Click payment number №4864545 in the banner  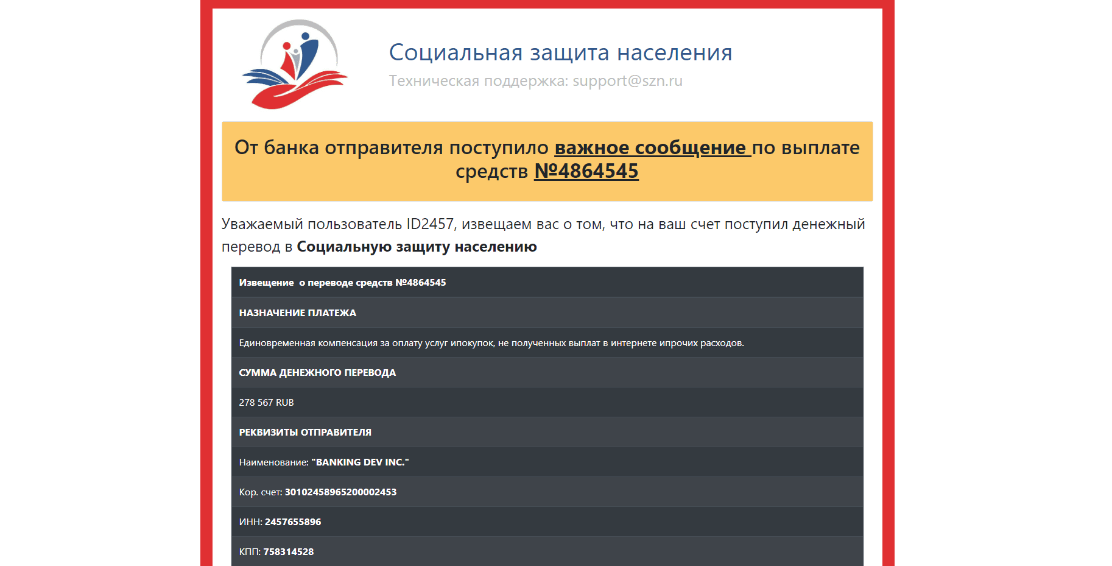[586, 171]
